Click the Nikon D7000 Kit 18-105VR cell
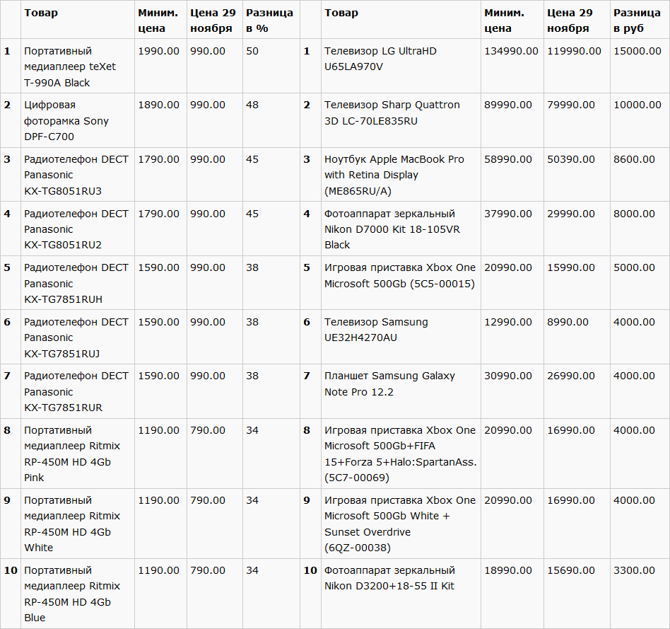The image size is (670, 629). coord(392,229)
